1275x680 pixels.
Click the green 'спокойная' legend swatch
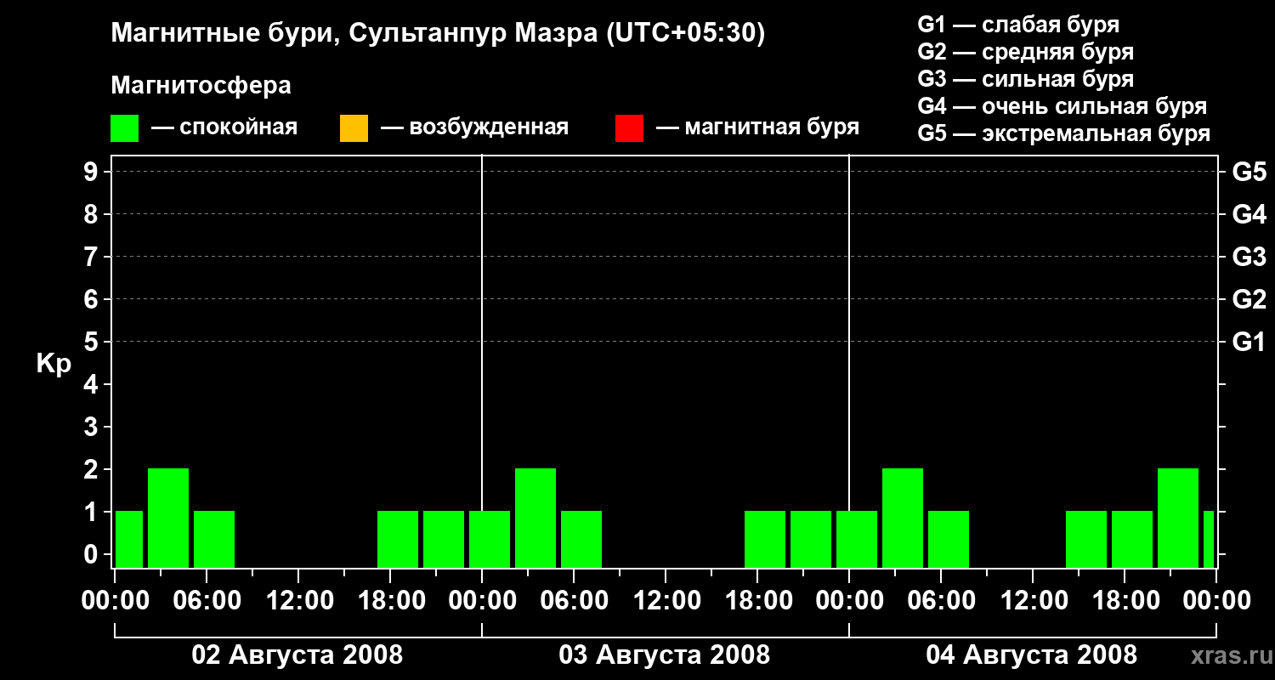coord(125,128)
